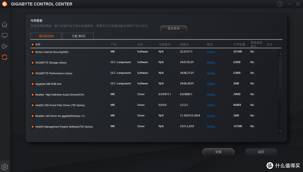303x172 pixels.
Task: Click the 新版本 column header
Action: click(184, 44)
